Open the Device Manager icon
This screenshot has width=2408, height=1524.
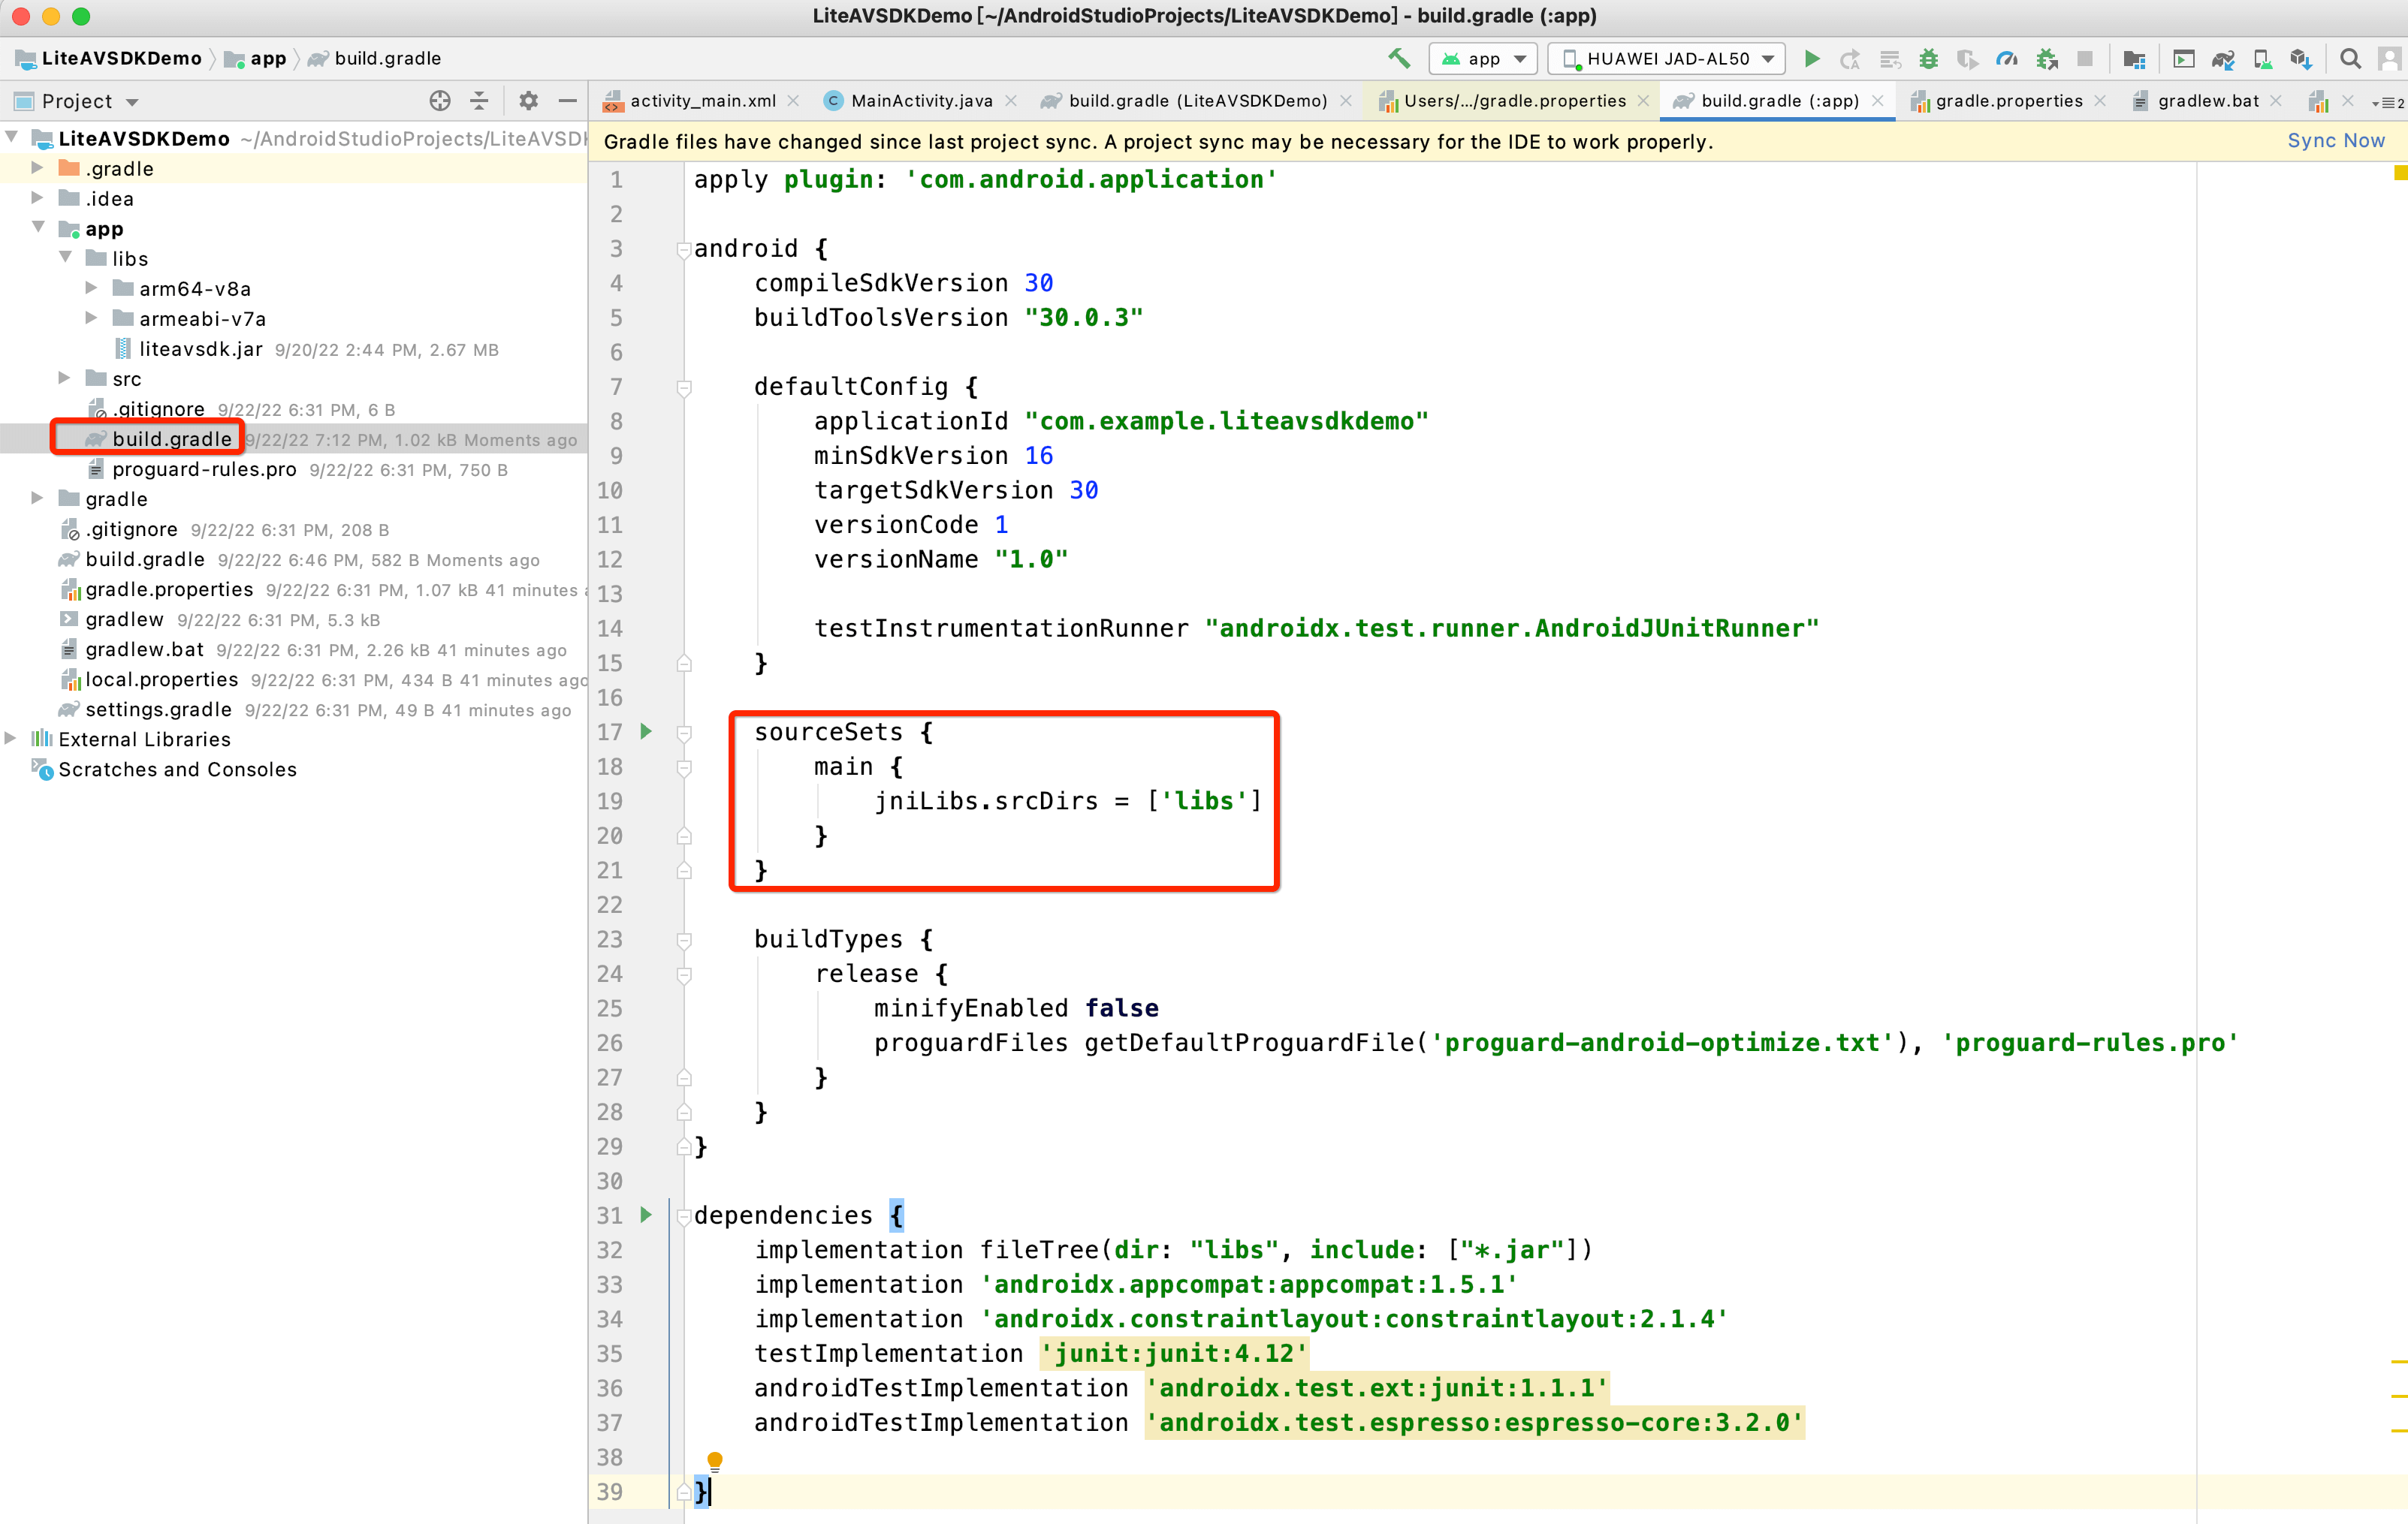pos(2262,59)
